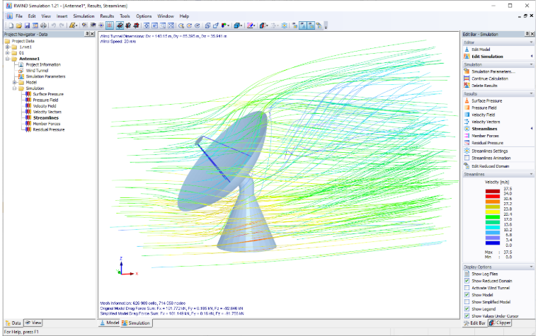This screenshot has width=538, height=336.
Task: Open the File menu
Action: (x=19, y=16)
